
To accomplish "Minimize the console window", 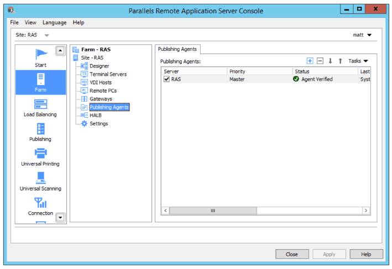I will (347, 9).
